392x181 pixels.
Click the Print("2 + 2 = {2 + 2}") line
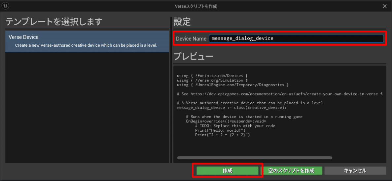223,135
